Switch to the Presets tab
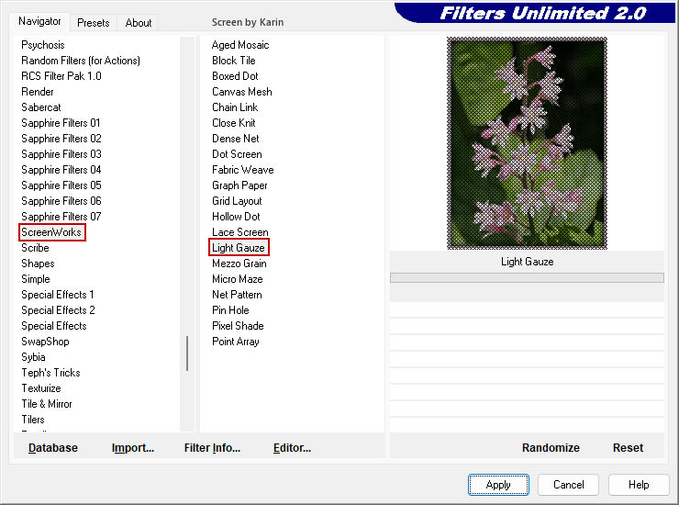The height and width of the screenshot is (505, 679). [93, 23]
